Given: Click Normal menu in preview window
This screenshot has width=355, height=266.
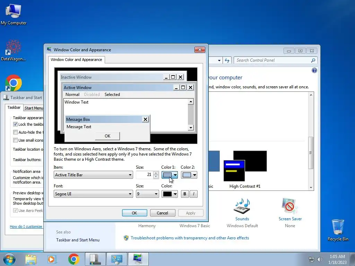Looking at the screenshot, I should [x=72, y=95].
